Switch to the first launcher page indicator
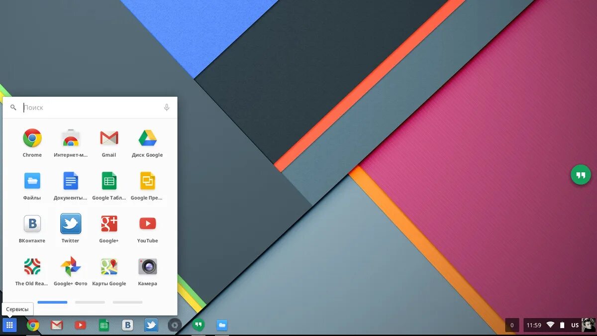The height and width of the screenshot is (336, 597). 52,302
